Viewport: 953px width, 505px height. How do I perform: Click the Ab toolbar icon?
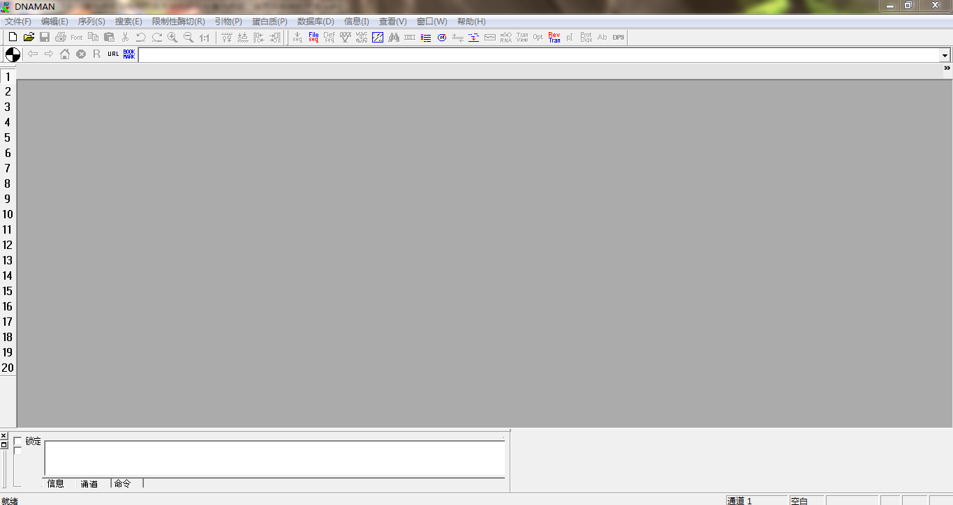point(603,37)
